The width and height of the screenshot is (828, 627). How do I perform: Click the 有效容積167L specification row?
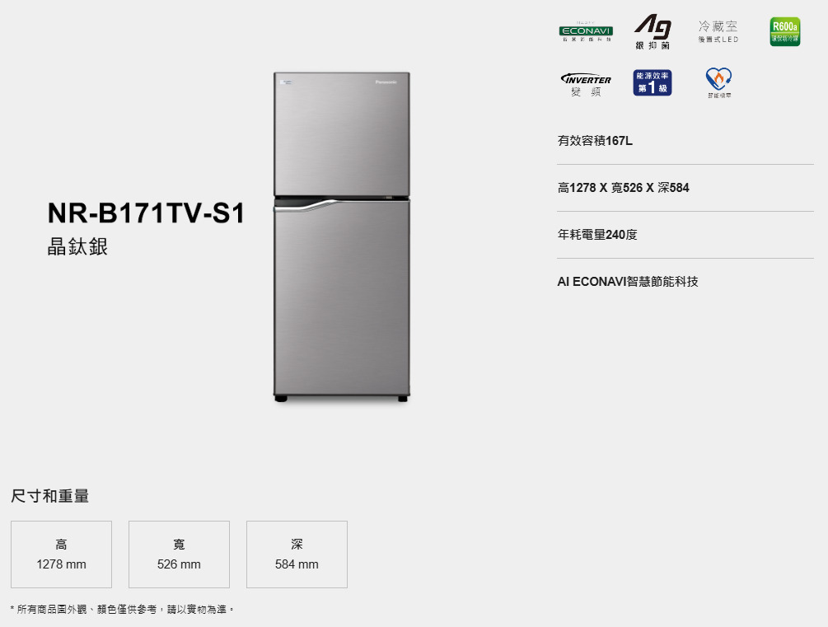(685, 141)
